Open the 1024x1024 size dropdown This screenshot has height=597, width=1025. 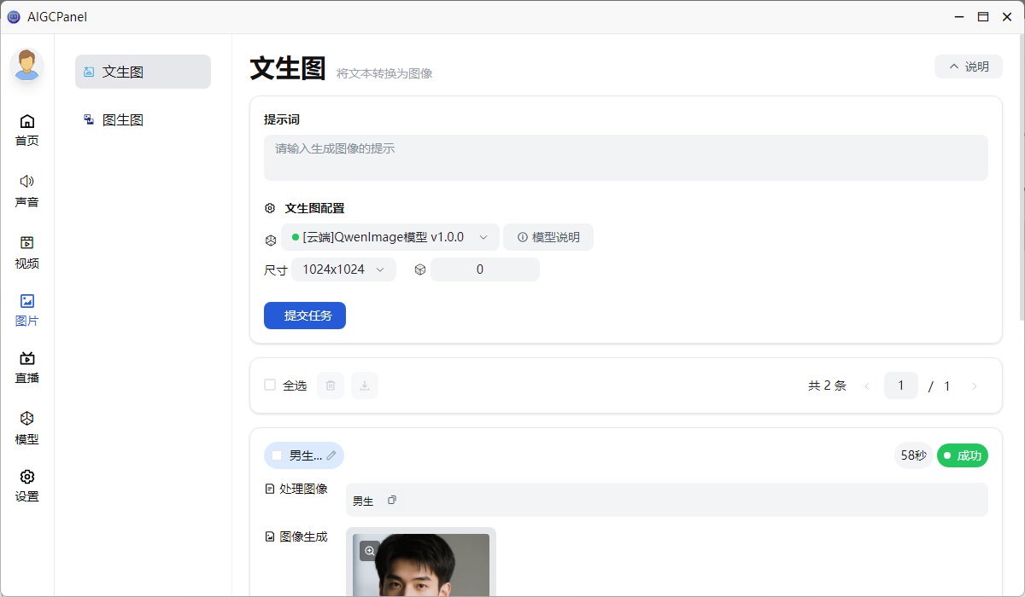click(x=343, y=270)
